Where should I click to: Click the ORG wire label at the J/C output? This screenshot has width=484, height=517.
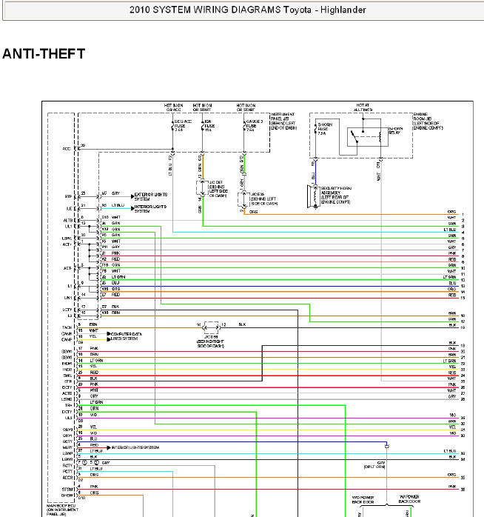253,212
